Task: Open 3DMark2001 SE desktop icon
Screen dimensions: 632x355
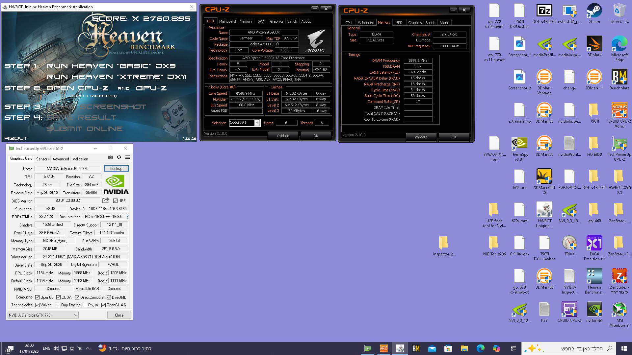Action: (544, 182)
